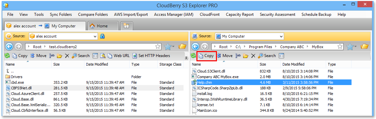The width and height of the screenshot is (376, 119).
Task: Select license.txt in right pane
Action: 271,105
